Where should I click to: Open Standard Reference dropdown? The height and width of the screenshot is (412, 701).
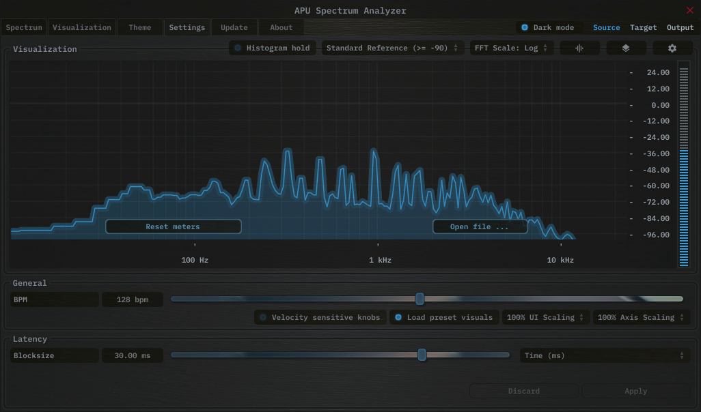coord(392,48)
